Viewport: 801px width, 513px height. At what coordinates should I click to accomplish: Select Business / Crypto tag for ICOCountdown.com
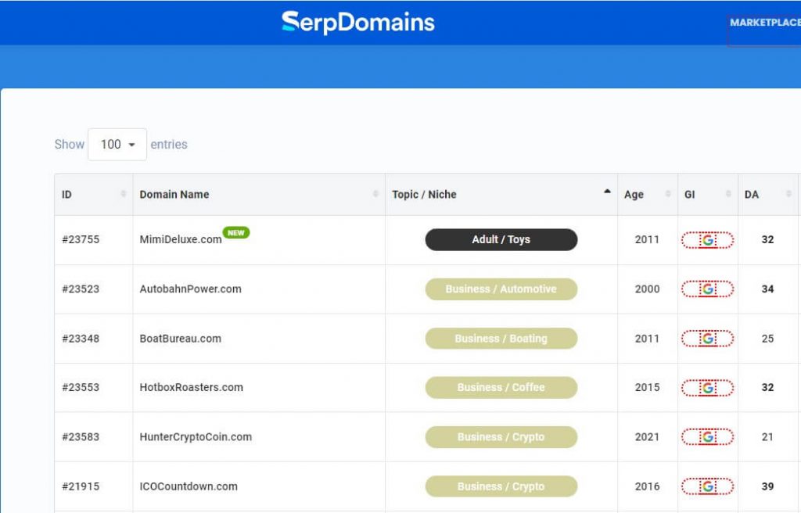501,486
